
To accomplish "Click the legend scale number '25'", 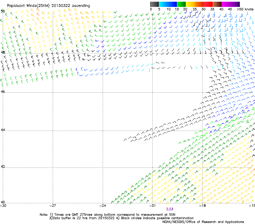I will (195, 9).
